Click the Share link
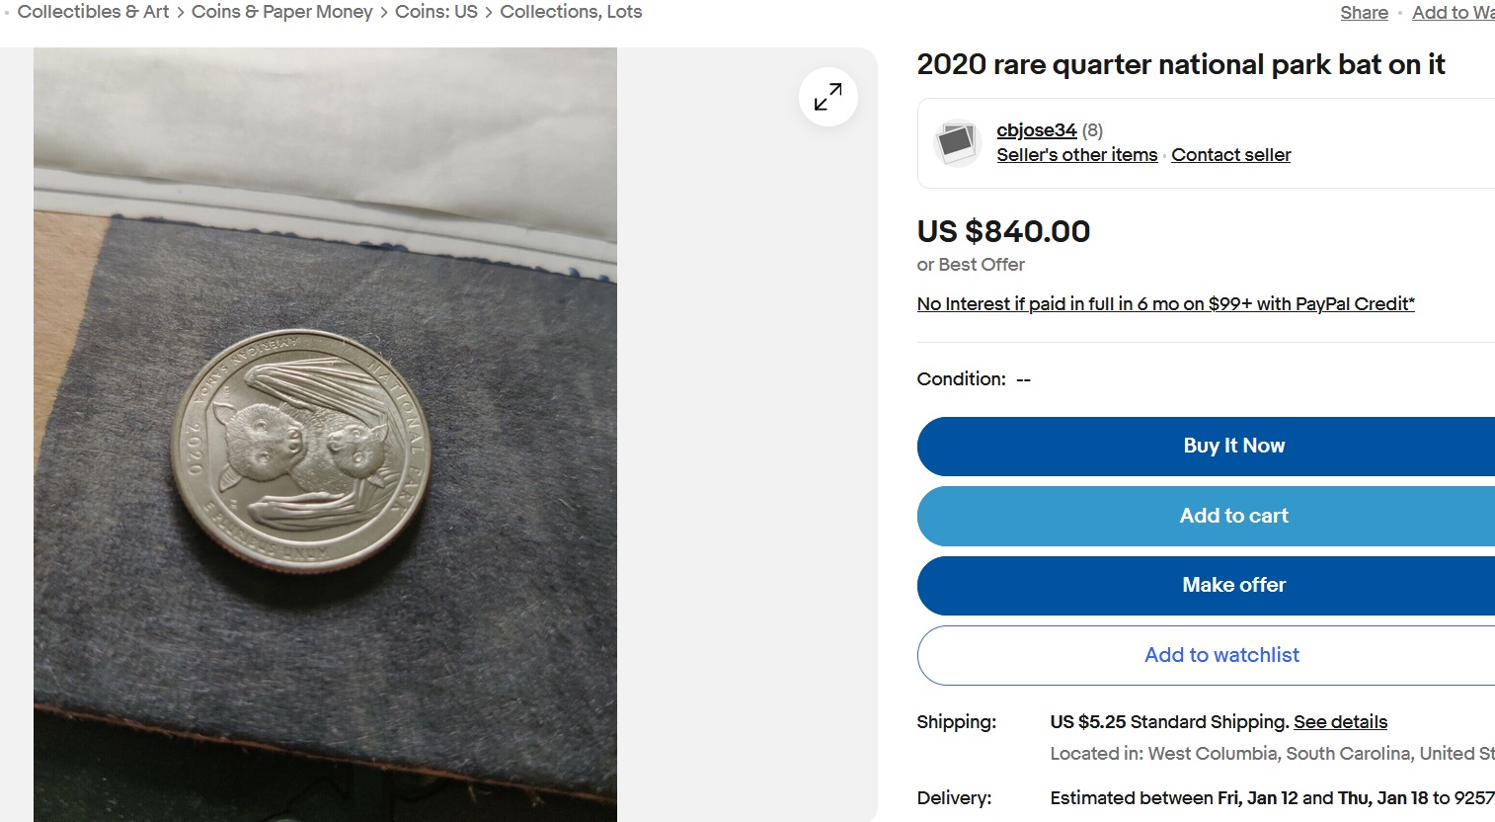 (1364, 13)
